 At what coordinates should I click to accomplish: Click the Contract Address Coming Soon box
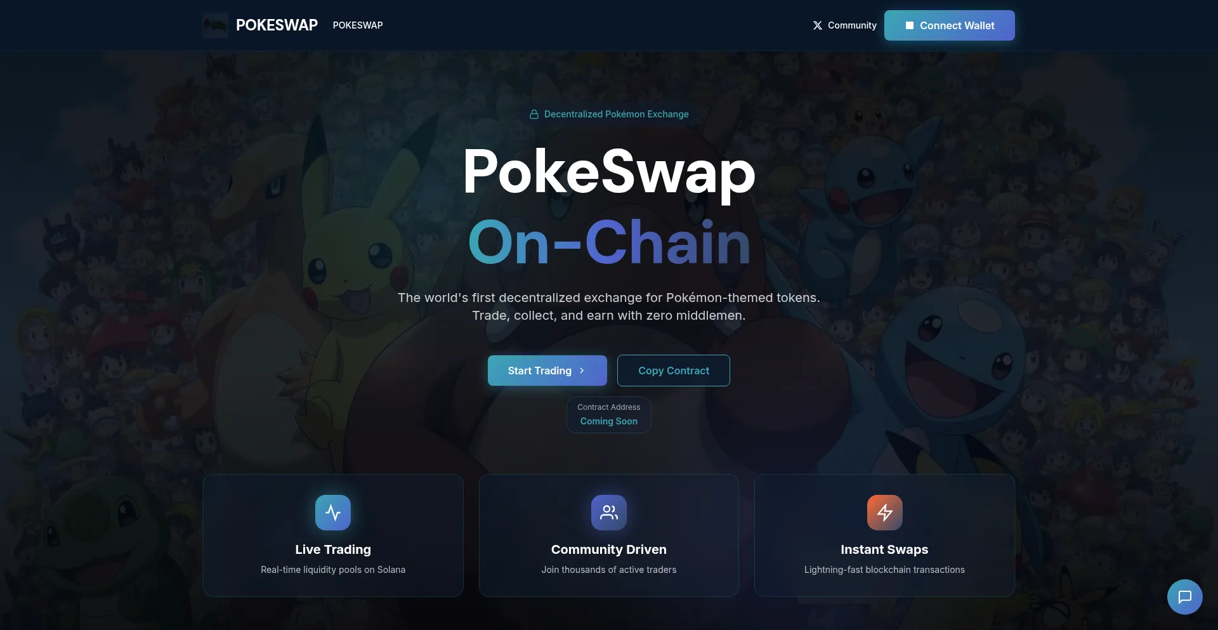pos(609,415)
